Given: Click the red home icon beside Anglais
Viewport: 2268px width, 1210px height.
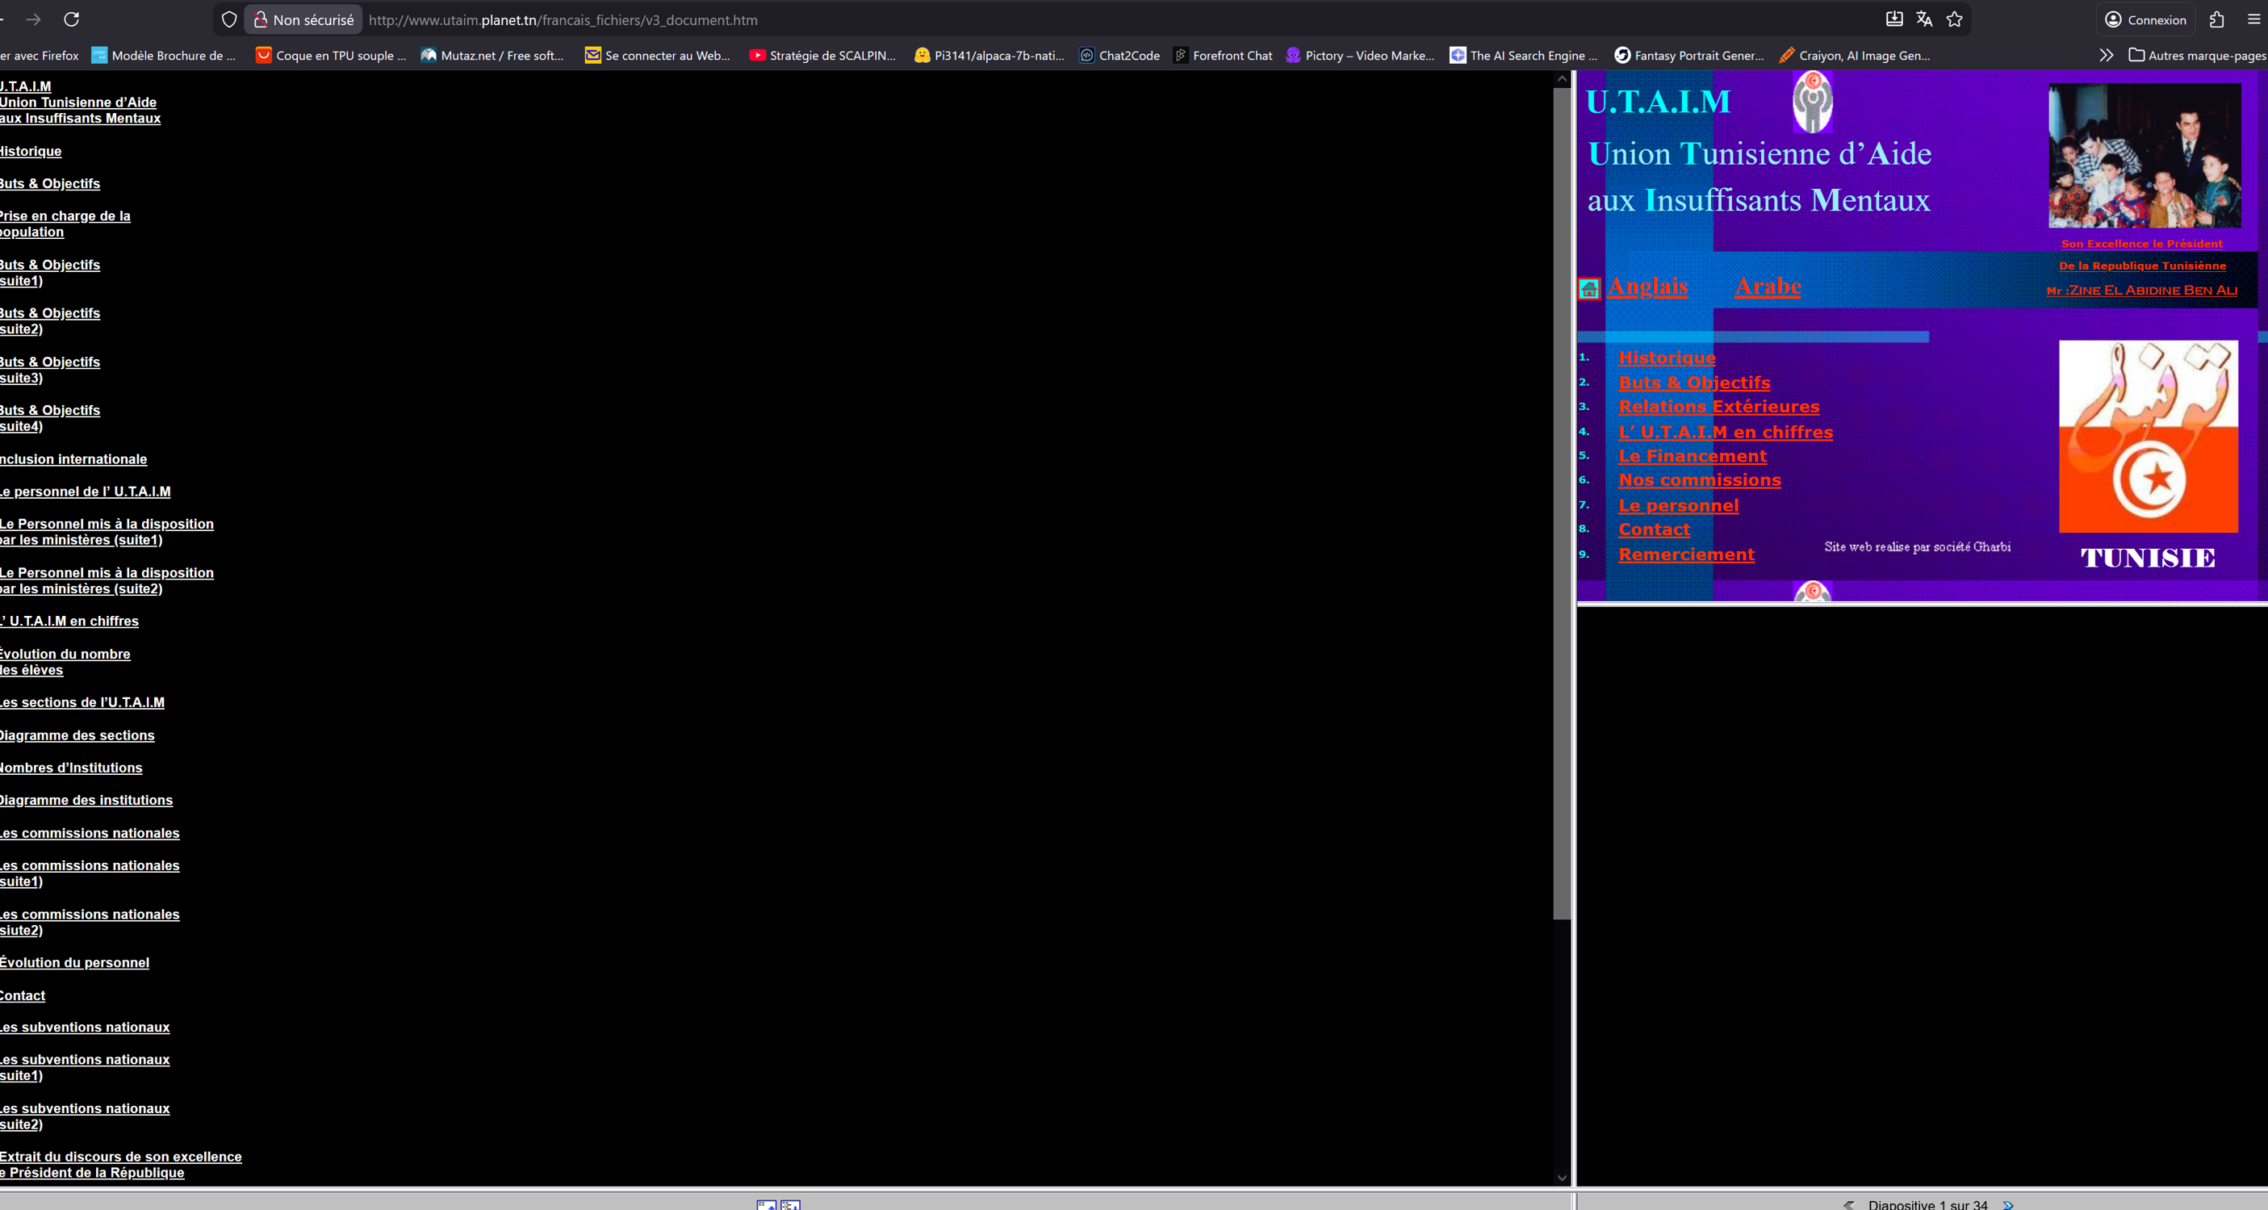Looking at the screenshot, I should coord(1589,289).
